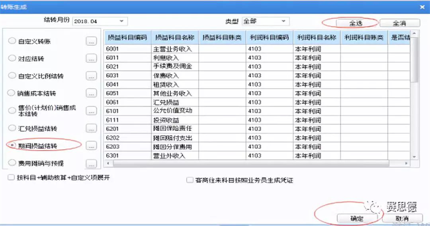Screen dimensions: 430x226
Task: Select row 6031 保费收入
Action: tap(257, 76)
